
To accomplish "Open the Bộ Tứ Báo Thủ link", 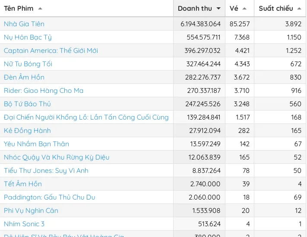I will click(x=27, y=104).
